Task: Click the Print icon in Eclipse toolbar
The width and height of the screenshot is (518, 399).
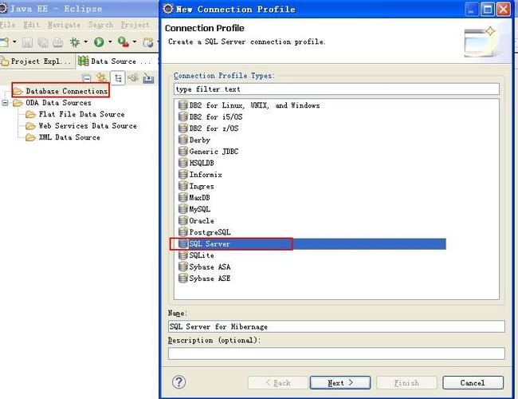Action: (58, 42)
